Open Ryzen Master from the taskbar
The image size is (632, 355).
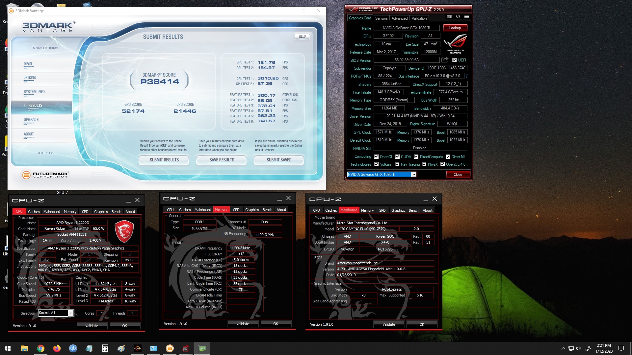click(137, 348)
